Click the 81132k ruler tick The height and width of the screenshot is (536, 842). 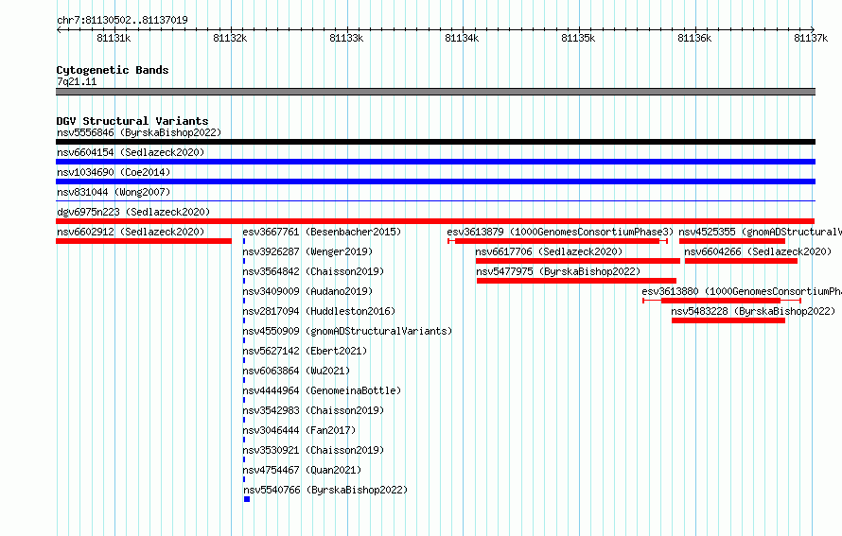[231, 38]
